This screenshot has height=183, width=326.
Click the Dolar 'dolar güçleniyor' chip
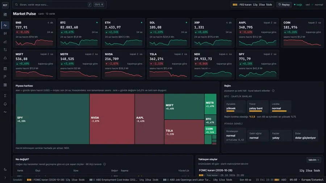(305, 136)
